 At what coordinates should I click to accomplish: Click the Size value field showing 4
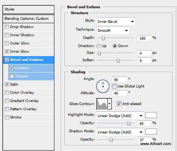145,53
